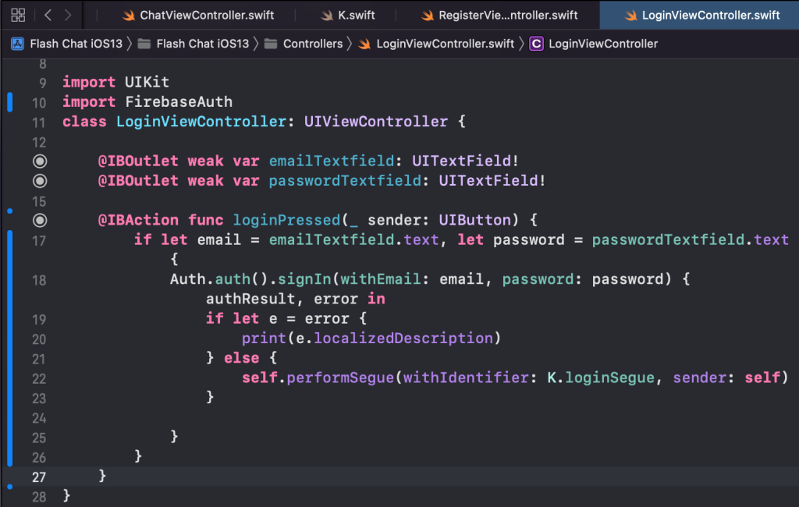Image resolution: width=799 pixels, height=507 pixels.
Task: Switch to RegisterViewController.swift tab
Action: (506, 16)
